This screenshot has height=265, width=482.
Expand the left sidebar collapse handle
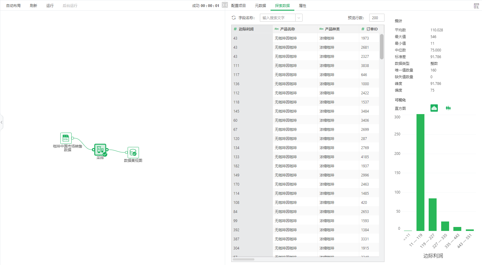(2, 122)
